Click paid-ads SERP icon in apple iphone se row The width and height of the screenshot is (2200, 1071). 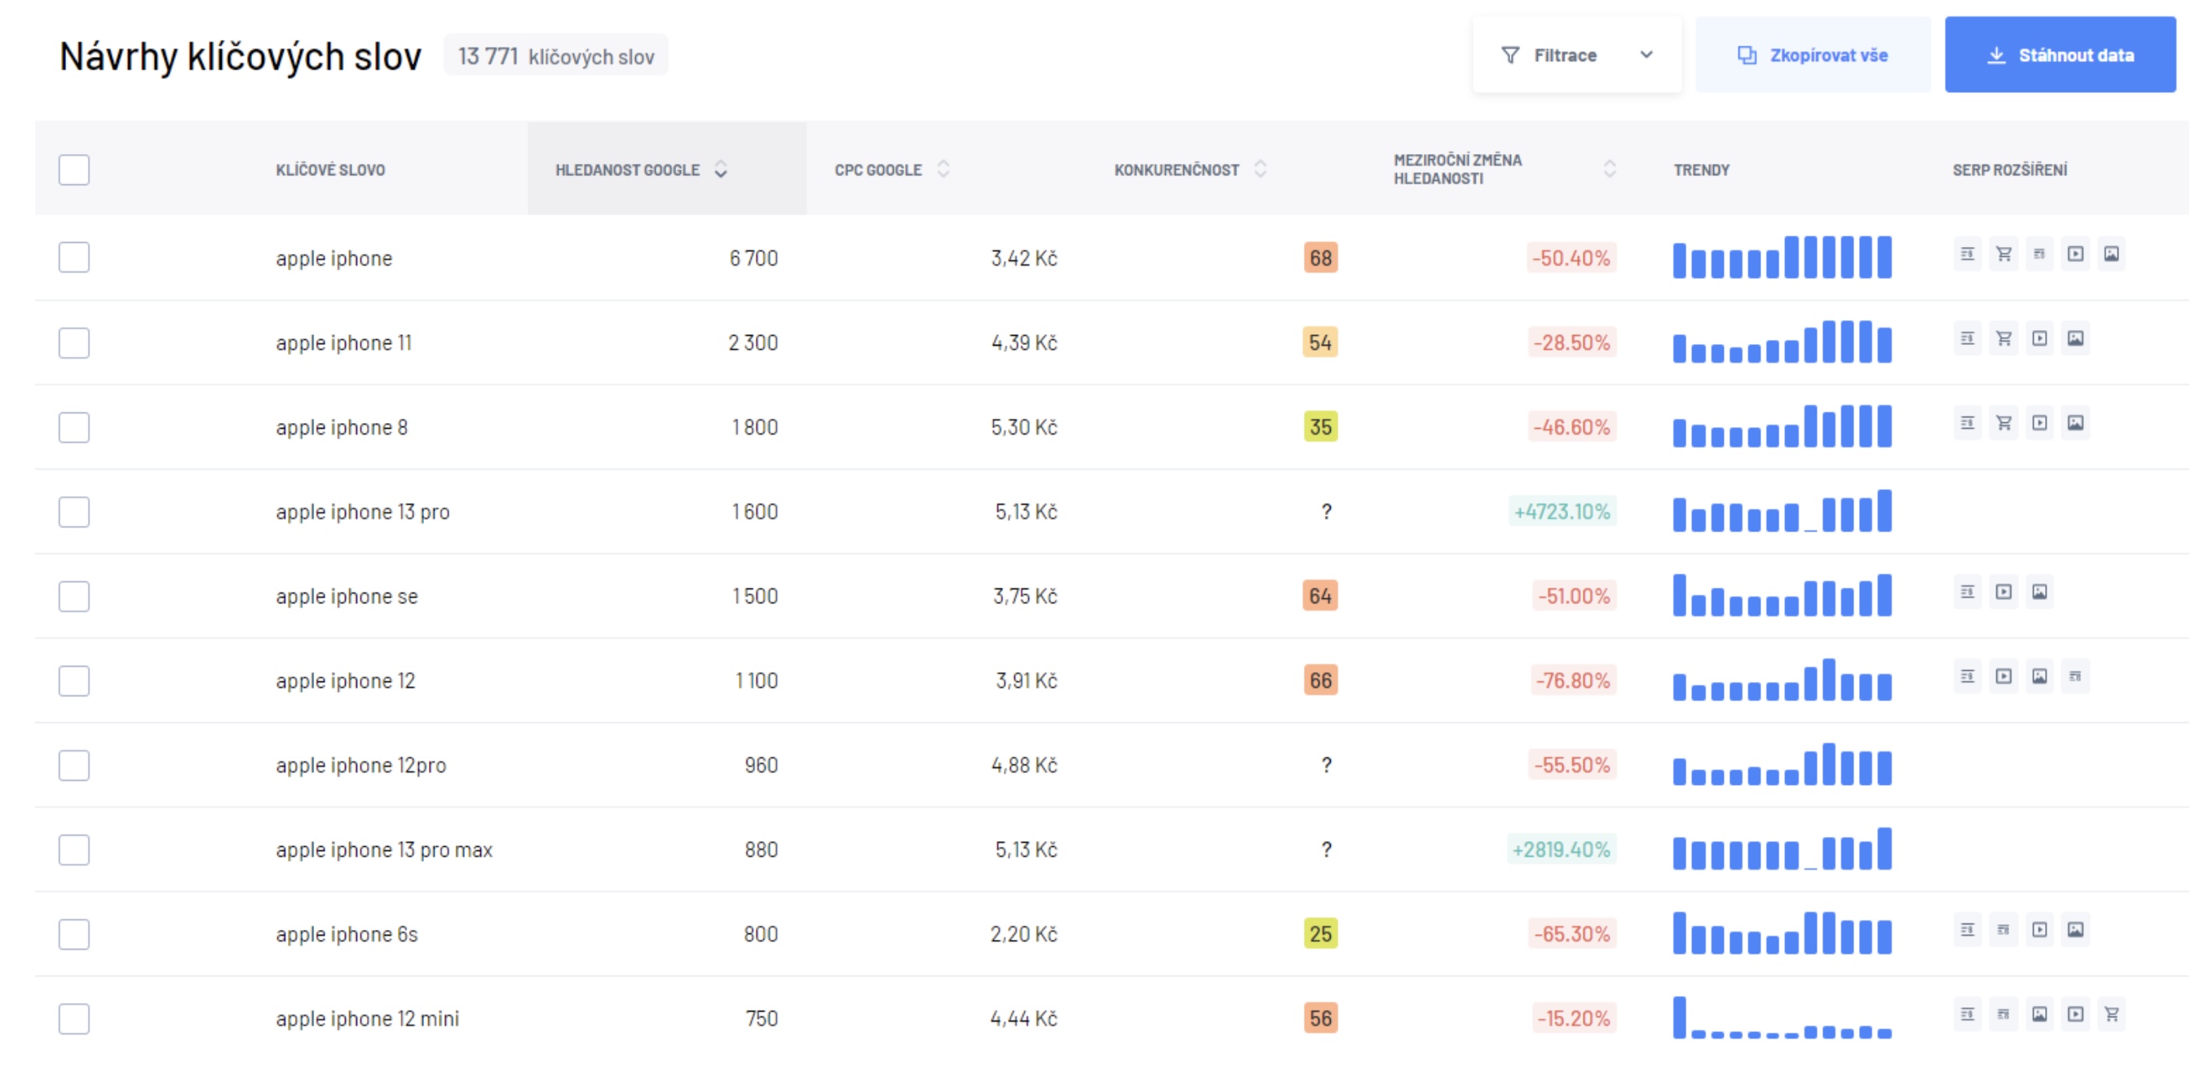pos(1967,593)
